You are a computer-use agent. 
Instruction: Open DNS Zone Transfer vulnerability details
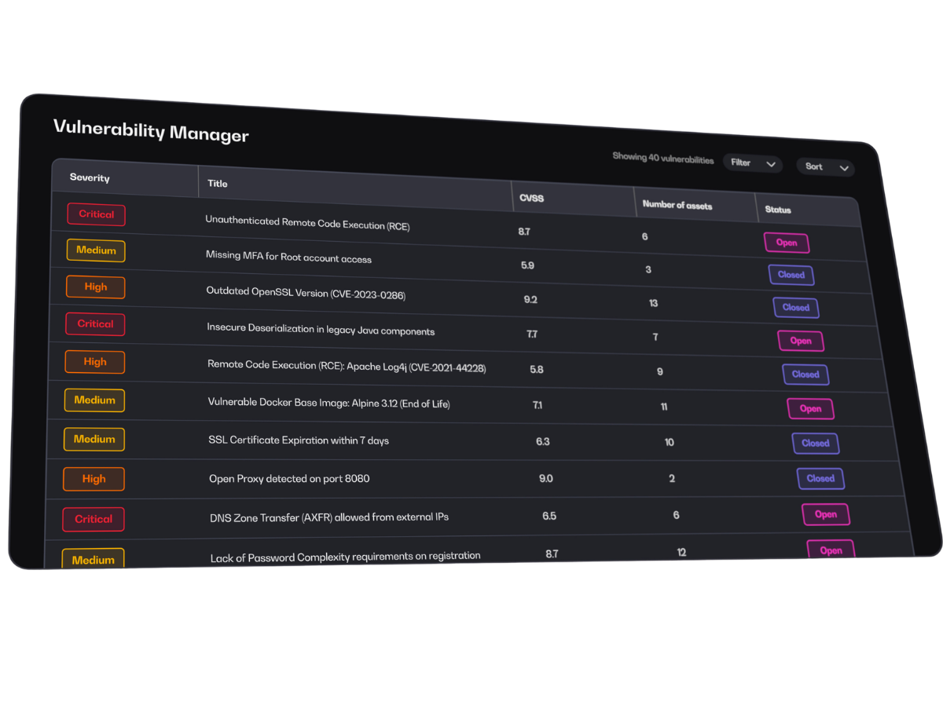tap(329, 517)
